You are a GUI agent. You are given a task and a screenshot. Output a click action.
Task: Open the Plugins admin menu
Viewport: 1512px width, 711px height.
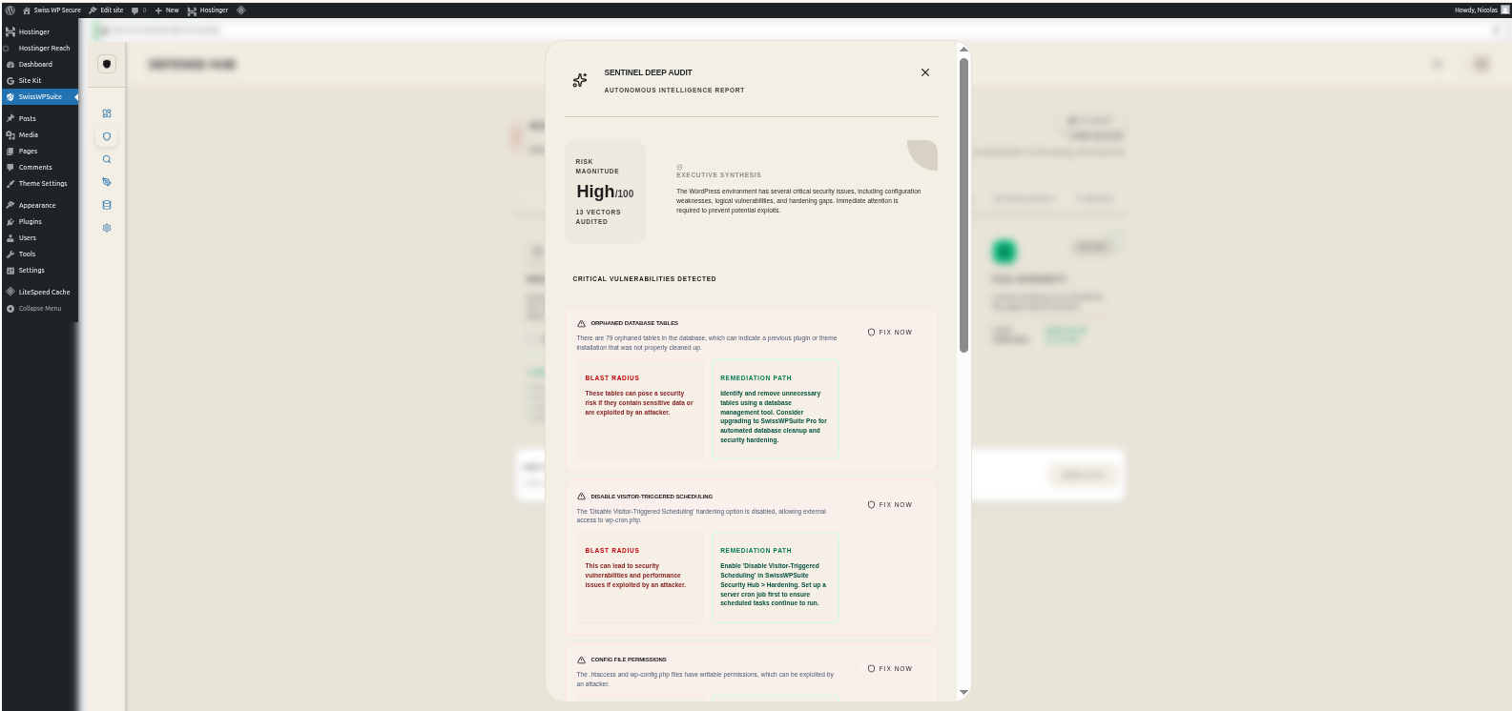pos(30,222)
